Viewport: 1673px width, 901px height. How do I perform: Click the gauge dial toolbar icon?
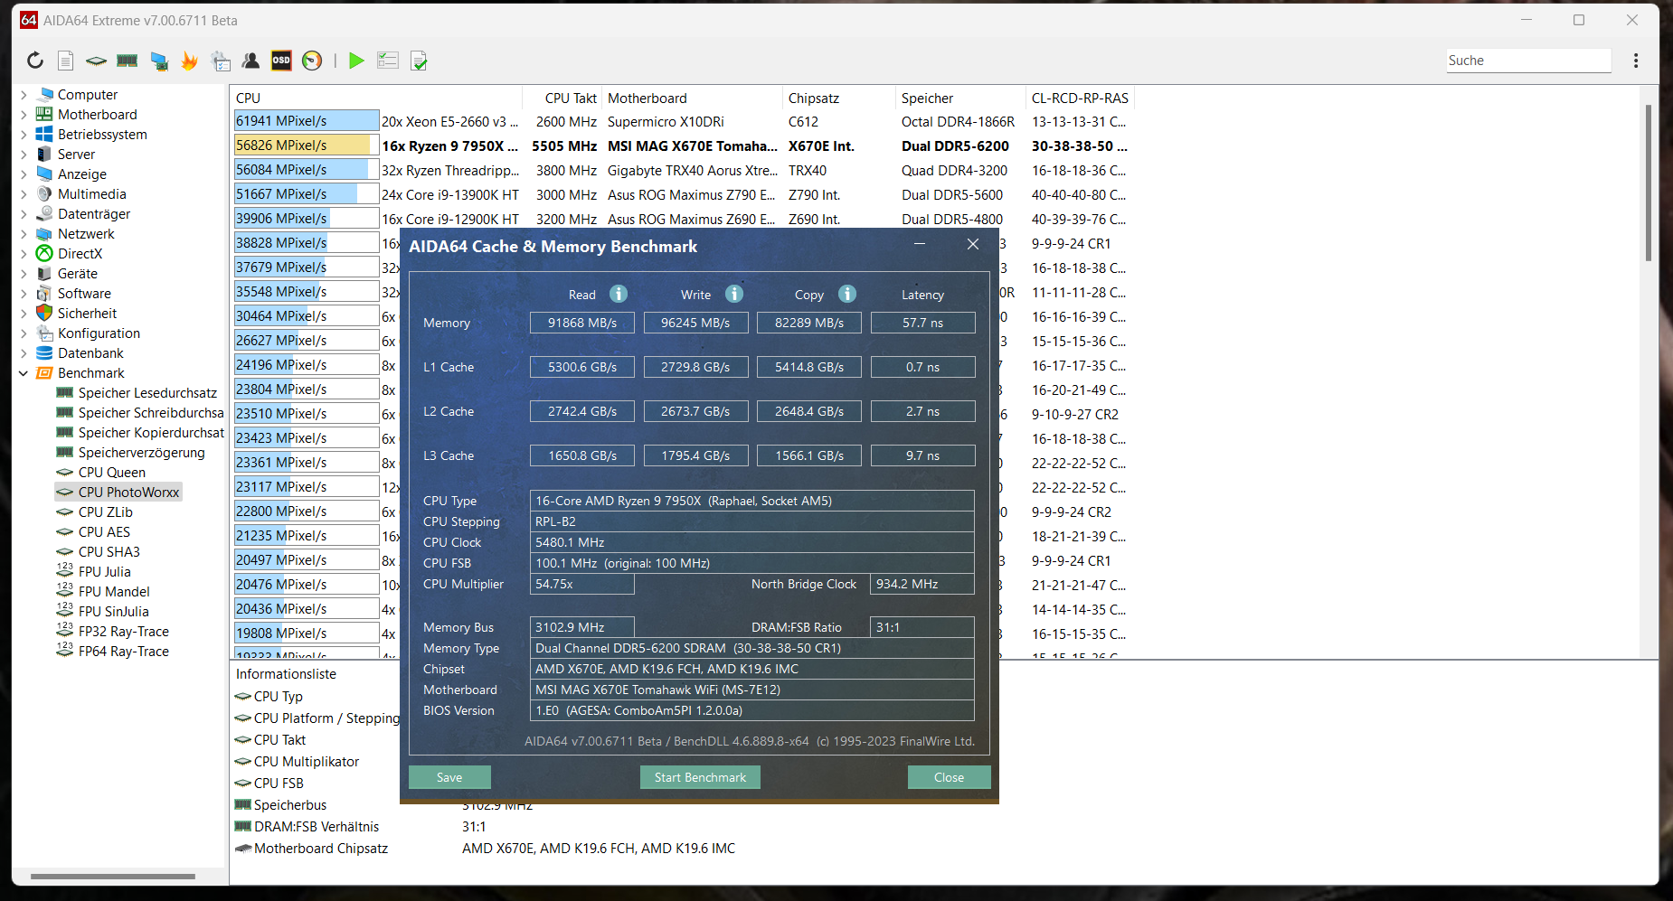click(x=312, y=61)
